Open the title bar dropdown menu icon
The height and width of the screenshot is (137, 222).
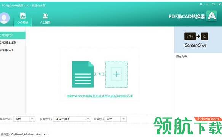[201, 5]
